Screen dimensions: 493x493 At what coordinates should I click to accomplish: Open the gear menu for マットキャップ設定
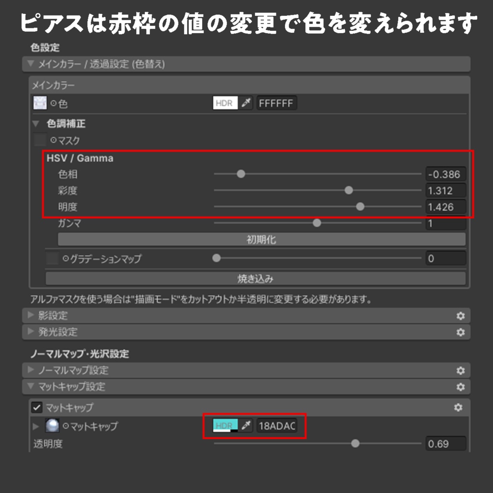[461, 387]
